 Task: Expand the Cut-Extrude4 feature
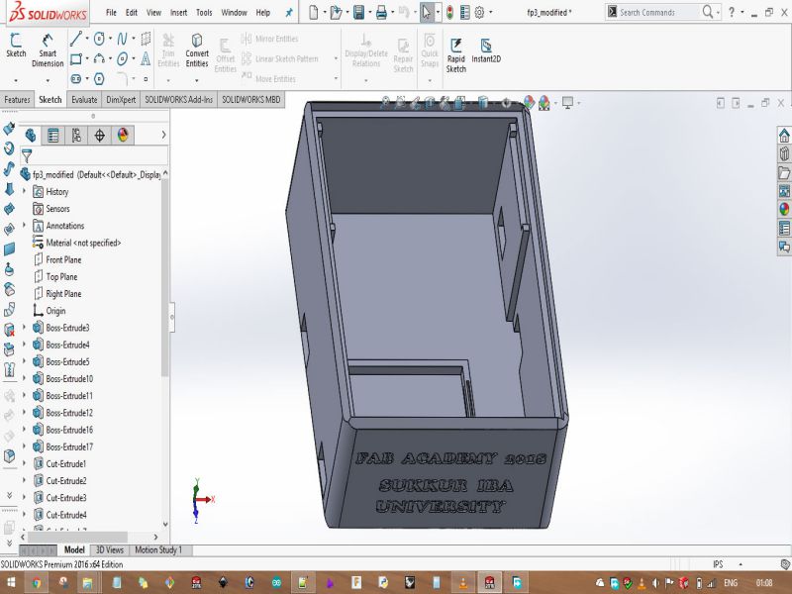pyautogui.click(x=24, y=514)
